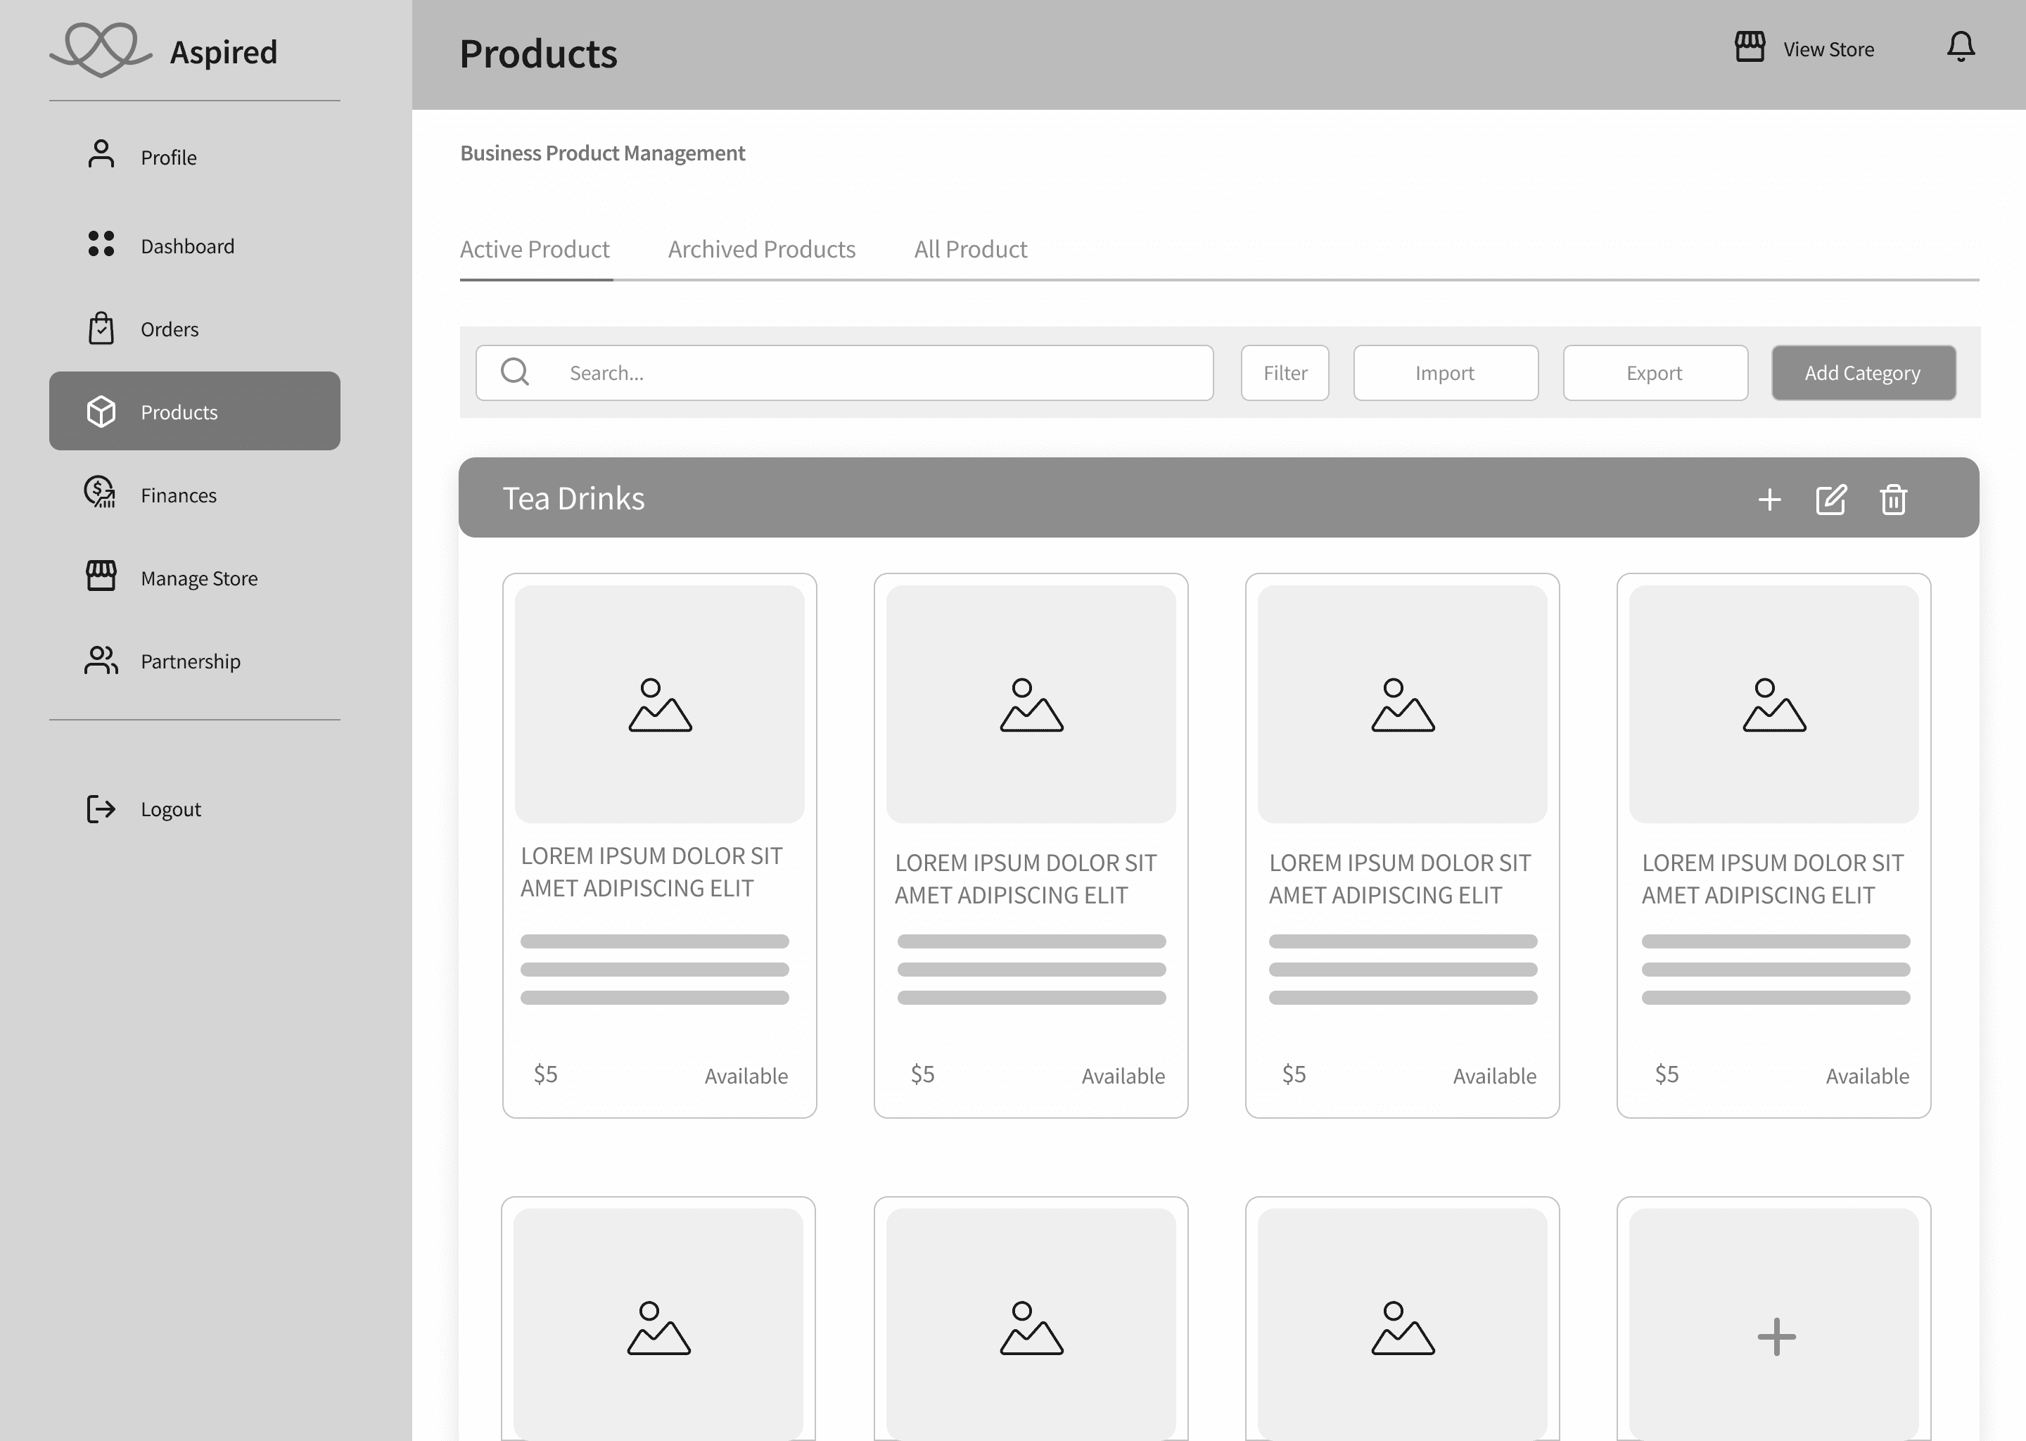This screenshot has width=2026, height=1441.
Task: Open Finances from the sidebar
Action: click(177, 494)
